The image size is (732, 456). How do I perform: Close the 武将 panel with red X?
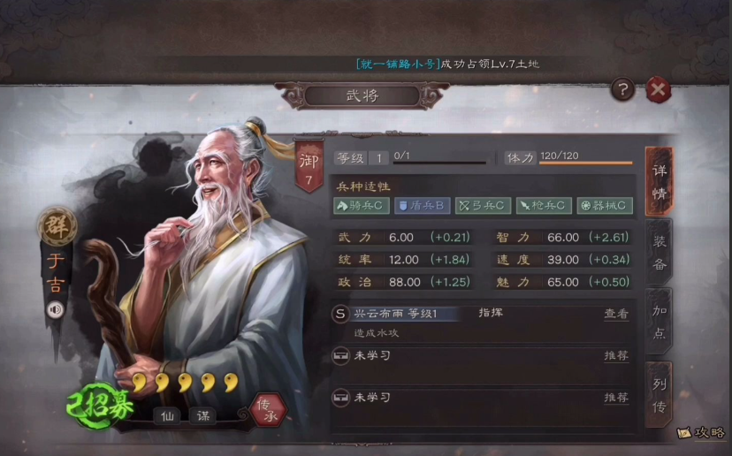[659, 89]
